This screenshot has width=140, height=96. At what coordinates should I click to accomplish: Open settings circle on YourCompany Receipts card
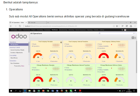point(61,42)
